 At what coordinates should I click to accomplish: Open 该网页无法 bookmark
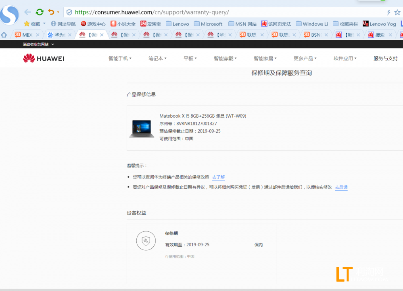coord(276,24)
